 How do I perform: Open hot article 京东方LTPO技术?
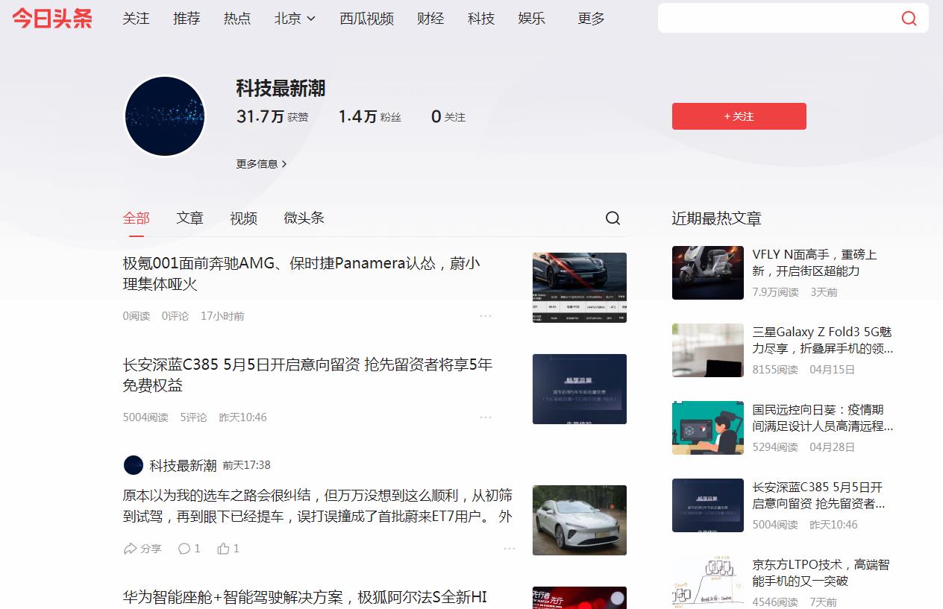[821, 572]
